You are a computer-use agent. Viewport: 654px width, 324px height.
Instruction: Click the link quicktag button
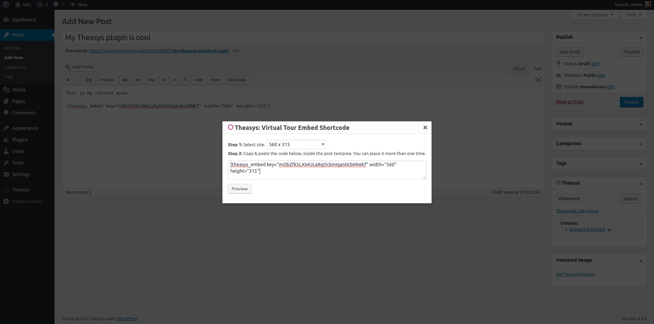[x=89, y=80]
